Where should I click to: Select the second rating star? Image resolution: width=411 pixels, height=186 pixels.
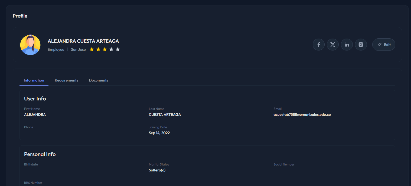[x=98, y=49]
